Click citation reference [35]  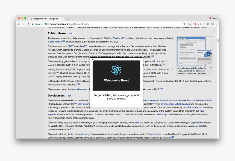pos(99,53)
